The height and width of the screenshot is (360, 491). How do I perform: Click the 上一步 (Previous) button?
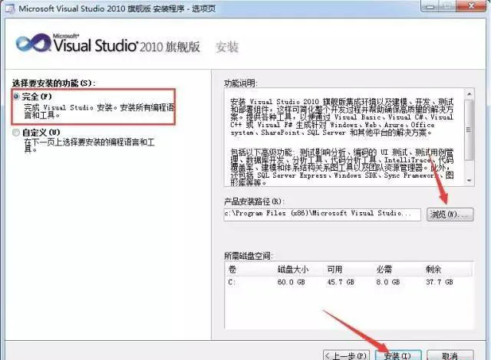[x=346, y=355]
